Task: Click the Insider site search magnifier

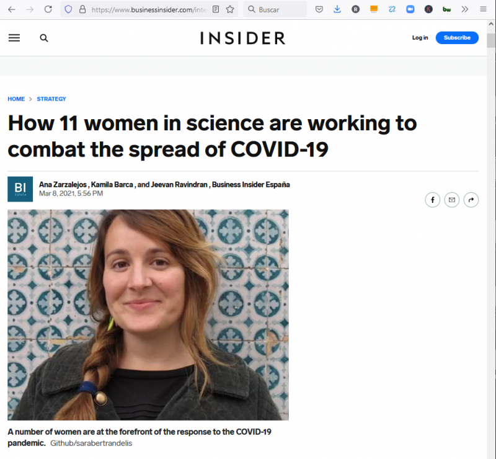Action: click(x=44, y=38)
